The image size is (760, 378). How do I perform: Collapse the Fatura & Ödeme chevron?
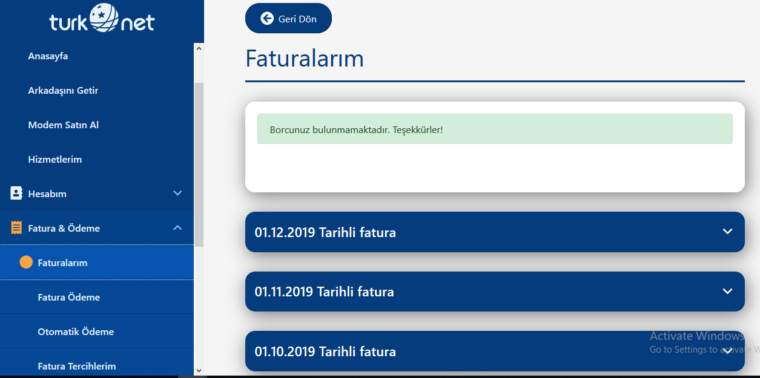(177, 227)
